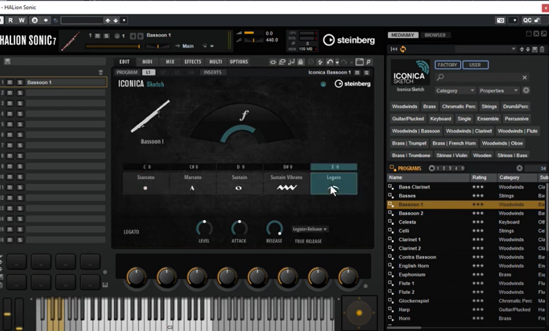This screenshot has width=549, height=331.
Task: Adjust the Legato ATTACK knob
Action: coord(239,228)
